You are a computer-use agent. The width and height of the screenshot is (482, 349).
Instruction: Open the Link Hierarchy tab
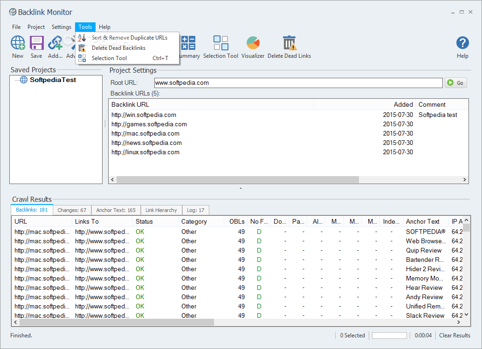pos(161,210)
